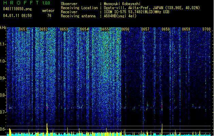Click the Ogata-vill. Akita-Pref. JAPAN location text
Viewport: 214px width, 136px height.
(x=134, y=8)
